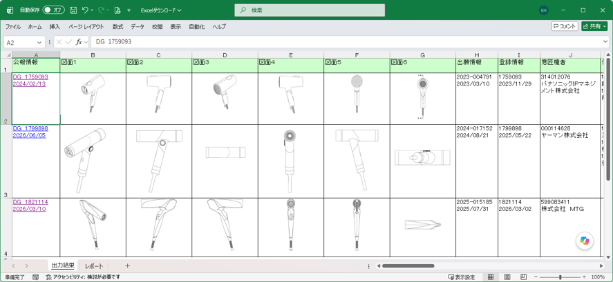Viewport: 613px width, 282px height.
Task: Open the 校閲 ribbon tab
Action: click(157, 26)
